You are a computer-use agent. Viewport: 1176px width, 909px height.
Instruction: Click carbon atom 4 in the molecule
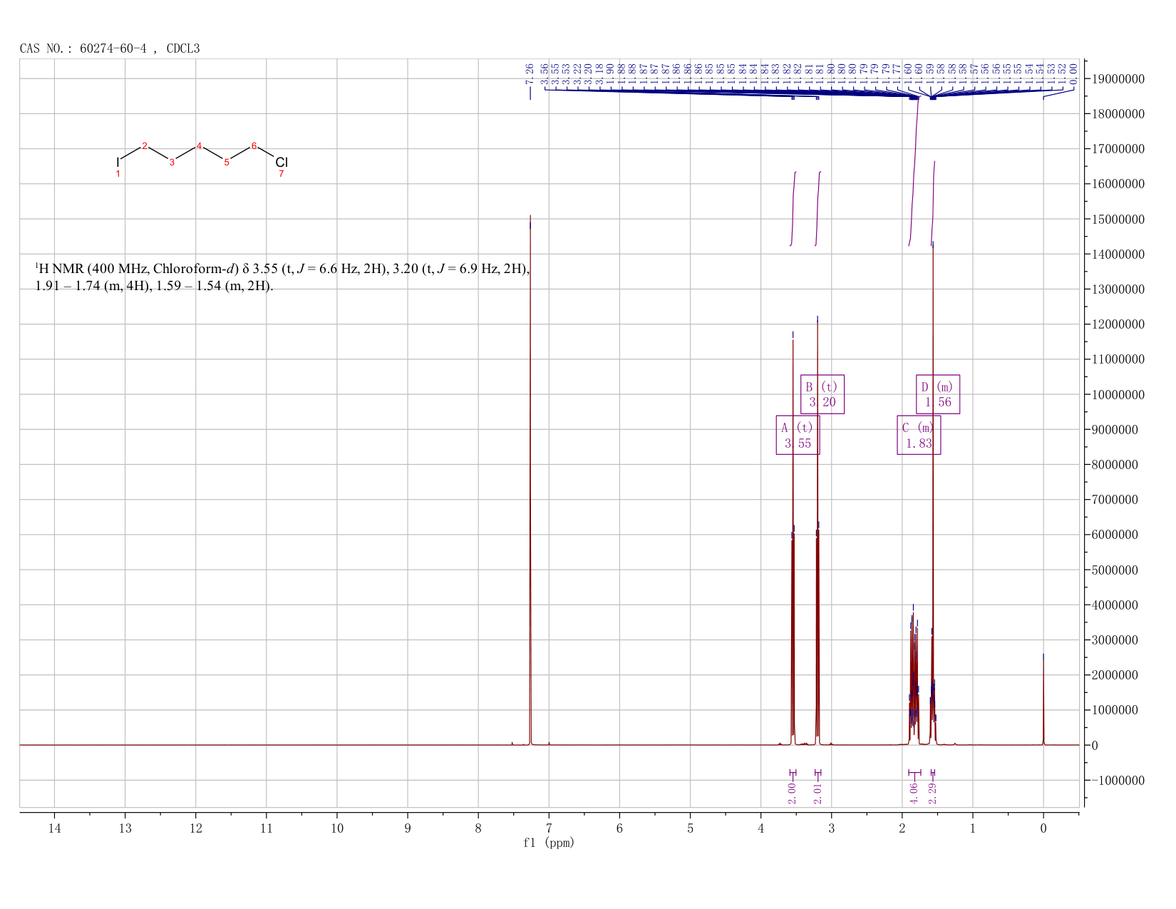coord(200,146)
